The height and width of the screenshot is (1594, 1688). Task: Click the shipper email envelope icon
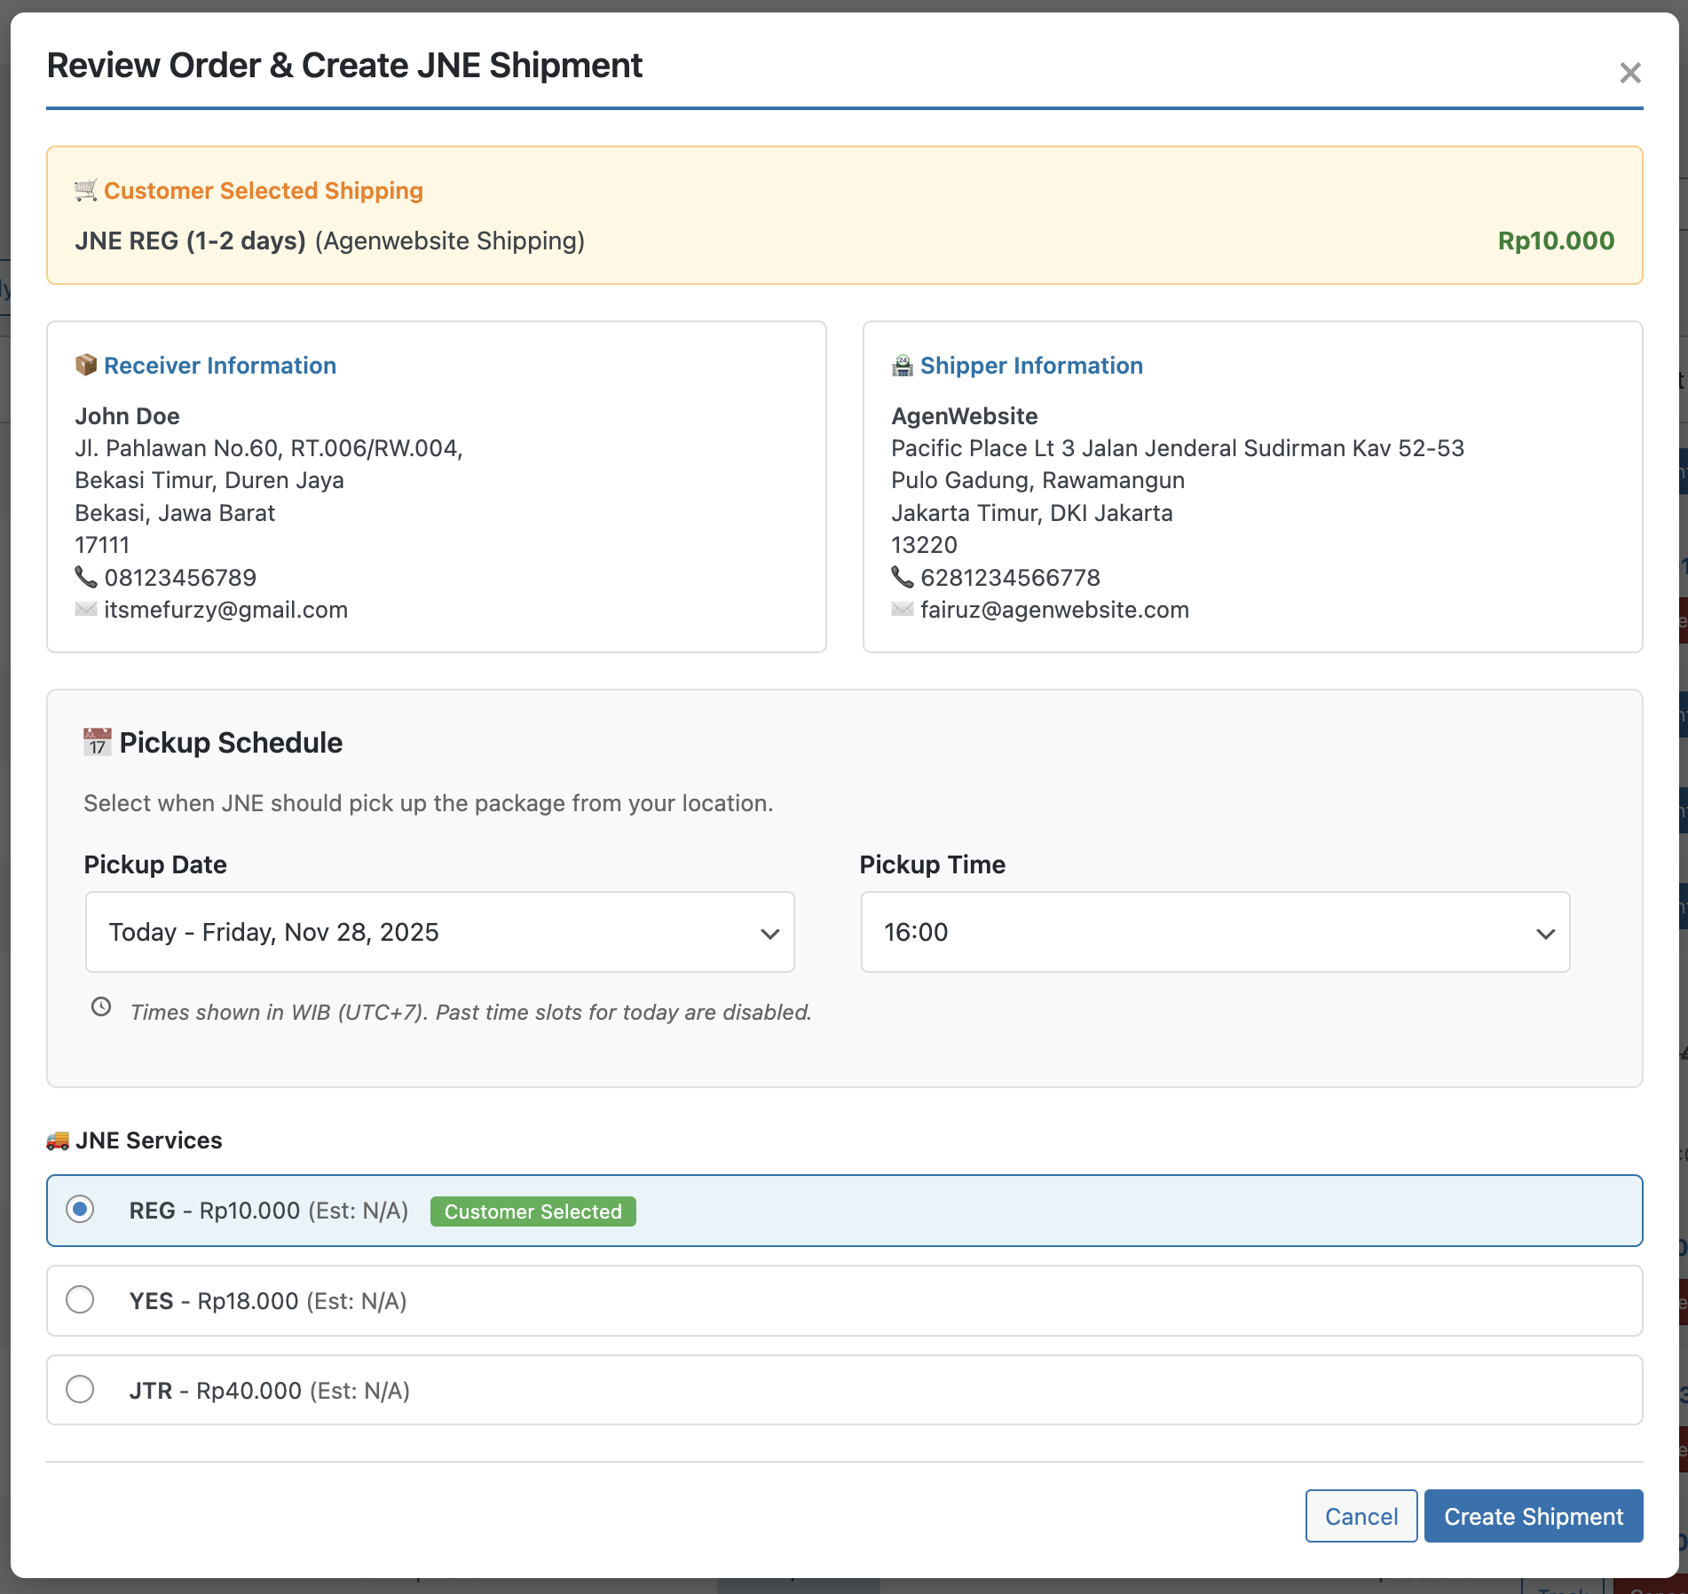[903, 609]
